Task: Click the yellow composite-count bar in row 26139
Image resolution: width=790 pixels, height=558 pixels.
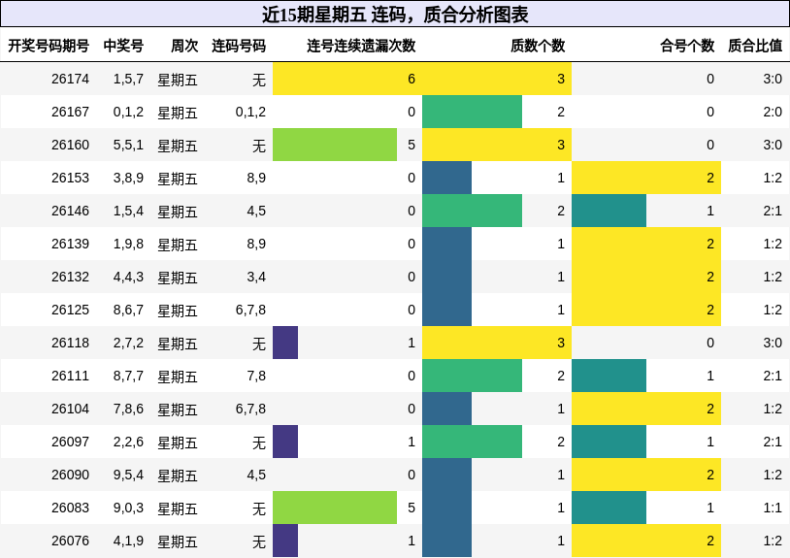Action: [x=646, y=244]
